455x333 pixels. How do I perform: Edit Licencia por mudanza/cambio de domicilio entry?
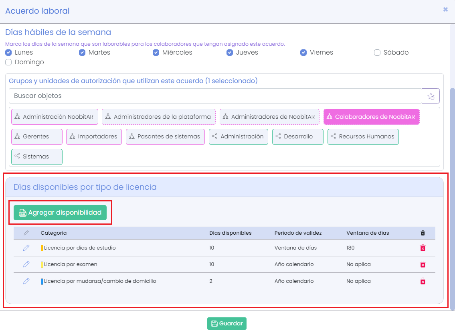pyautogui.click(x=26, y=281)
